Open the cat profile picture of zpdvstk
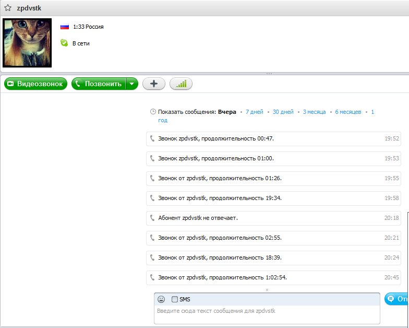Screen dimensions: 409x328 [x=27, y=43]
